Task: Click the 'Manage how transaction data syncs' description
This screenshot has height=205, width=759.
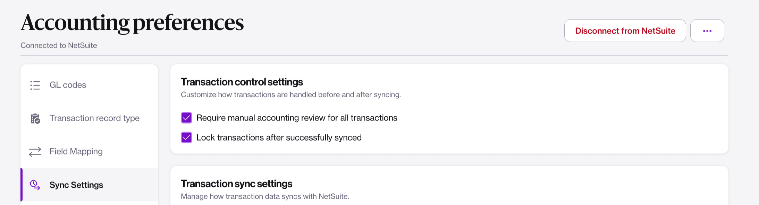Action: pyautogui.click(x=265, y=196)
